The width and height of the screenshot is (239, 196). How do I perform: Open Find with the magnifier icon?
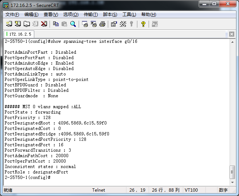73,24
